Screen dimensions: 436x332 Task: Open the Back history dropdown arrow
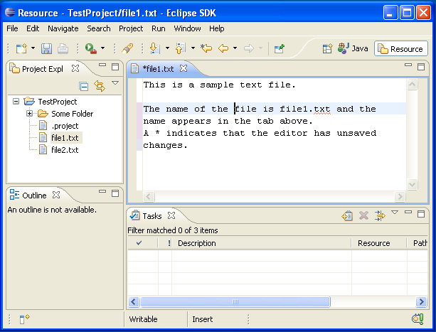coord(235,48)
